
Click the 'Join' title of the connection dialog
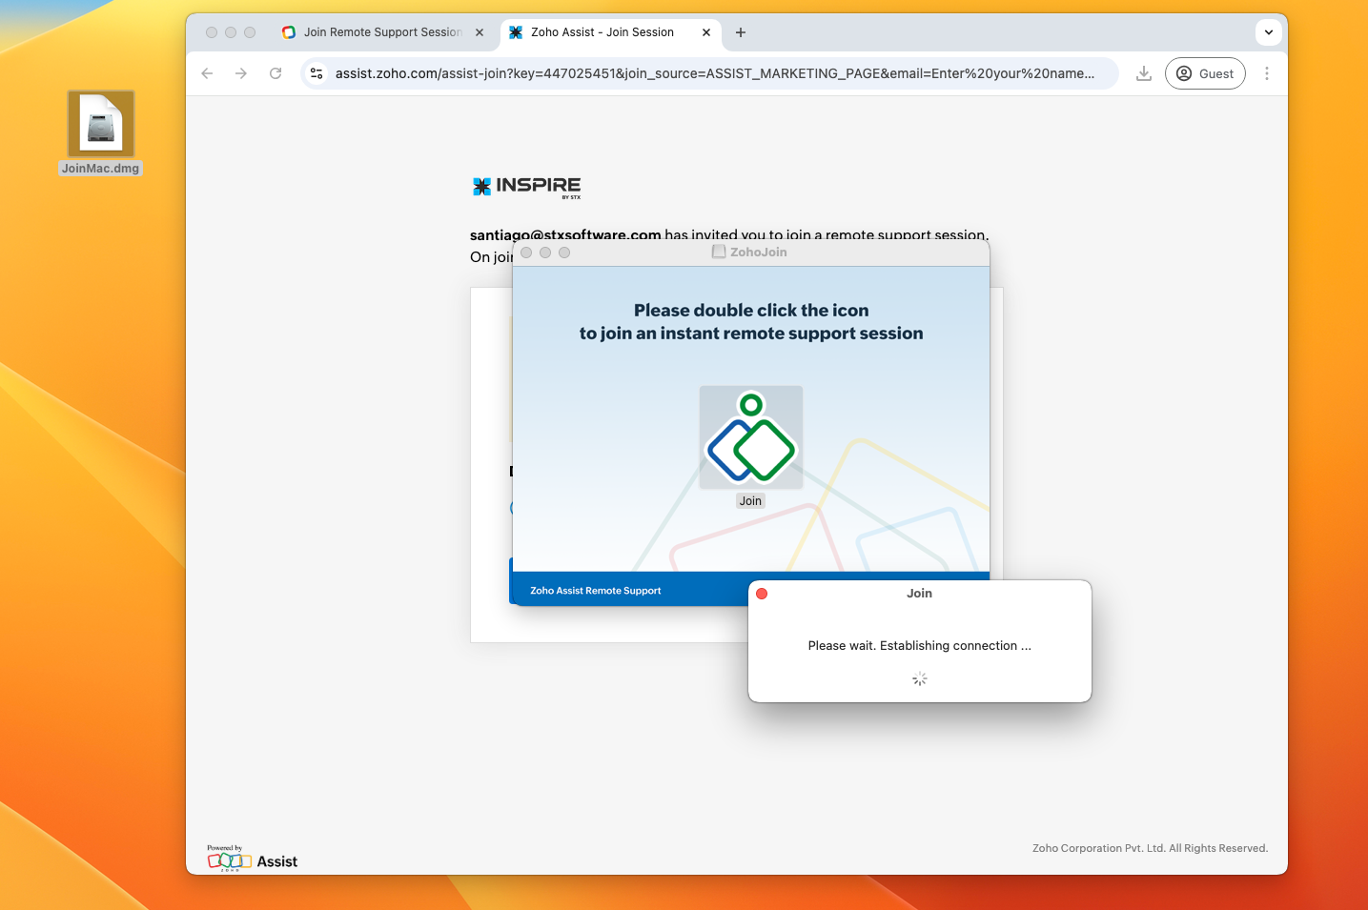click(920, 594)
